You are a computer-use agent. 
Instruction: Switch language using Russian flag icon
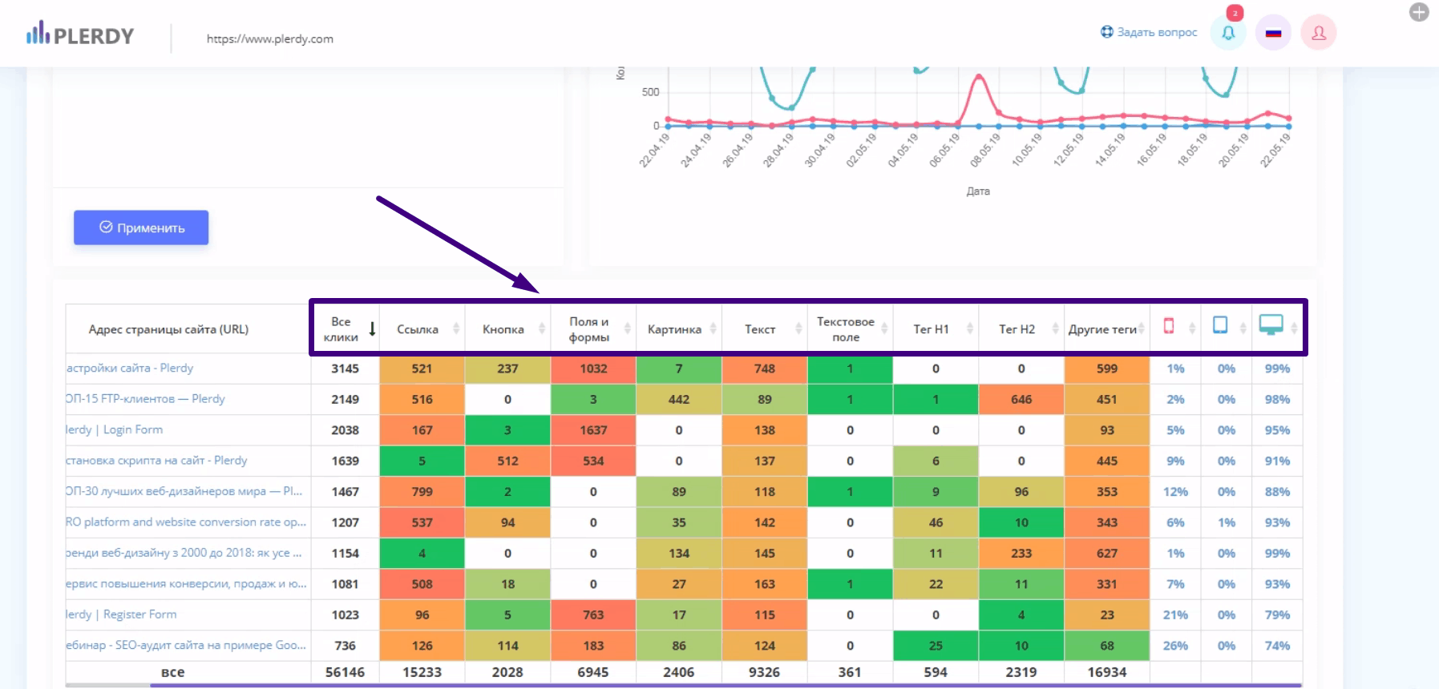coord(1273,33)
